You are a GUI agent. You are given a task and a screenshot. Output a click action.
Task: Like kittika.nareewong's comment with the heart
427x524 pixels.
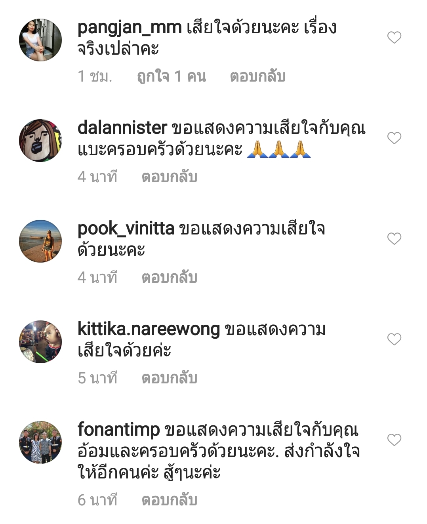click(x=394, y=339)
